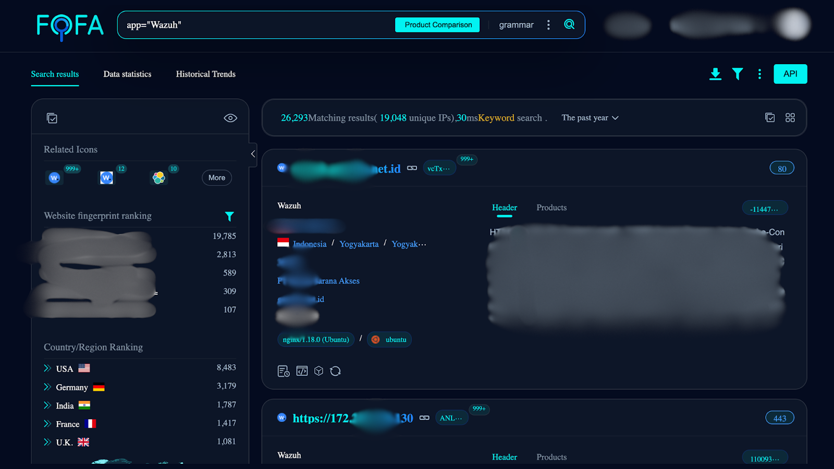Click the -11447… badge in first result
The image size is (834, 469).
[x=765, y=209]
